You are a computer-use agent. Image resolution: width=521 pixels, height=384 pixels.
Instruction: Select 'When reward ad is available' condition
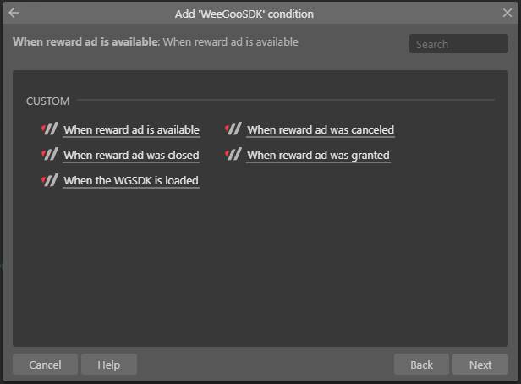pos(131,130)
